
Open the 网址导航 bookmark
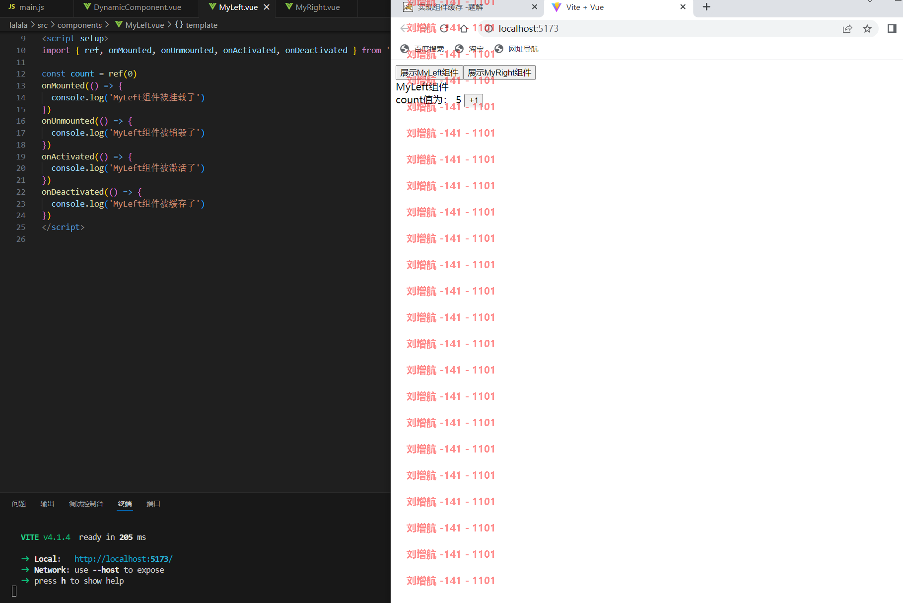click(x=517, y=49)
